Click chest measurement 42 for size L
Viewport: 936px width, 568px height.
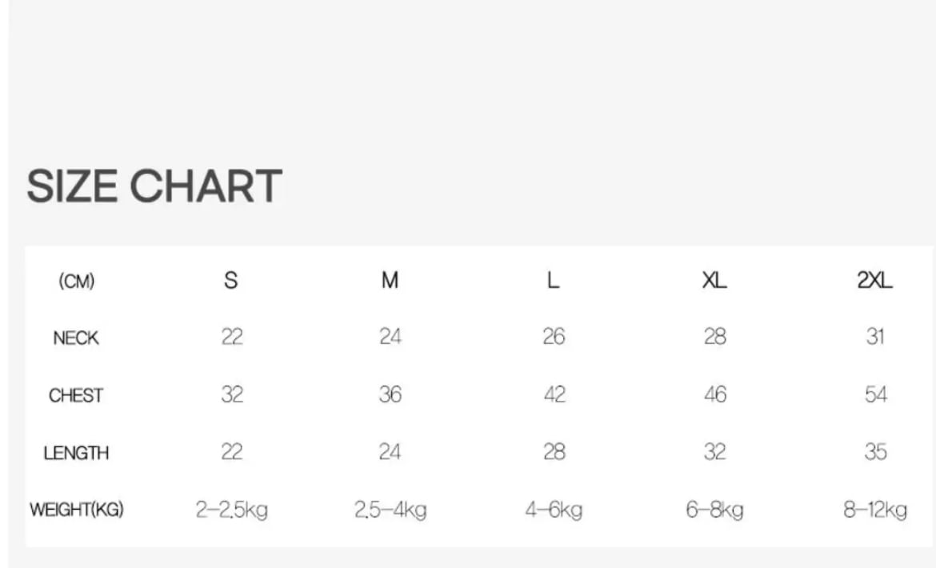click(x=554, y=395)
